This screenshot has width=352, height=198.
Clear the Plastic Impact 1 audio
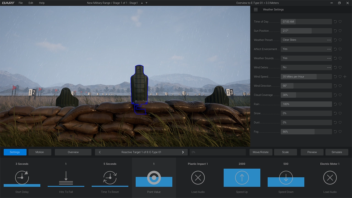(198, 178)
